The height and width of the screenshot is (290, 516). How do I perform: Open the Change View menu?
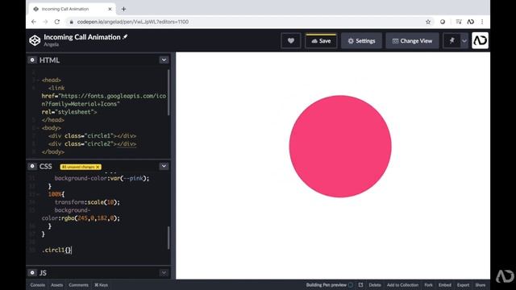[412, 41]
